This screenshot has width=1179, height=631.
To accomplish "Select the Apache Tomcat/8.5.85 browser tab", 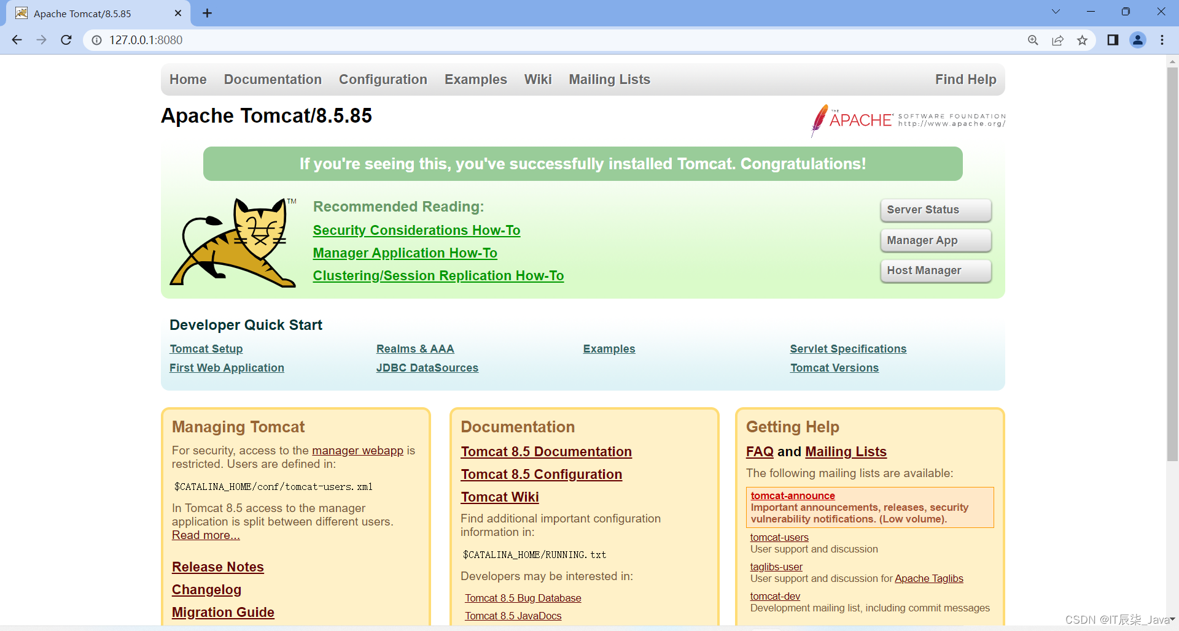I will click(x=98, y=13).
